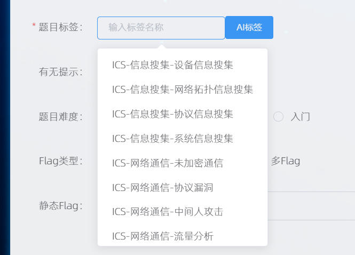Pick the ICS-信息搜集-协议信息搜集 option
This screenshot has width=355, height=255.
coord(172,114)
